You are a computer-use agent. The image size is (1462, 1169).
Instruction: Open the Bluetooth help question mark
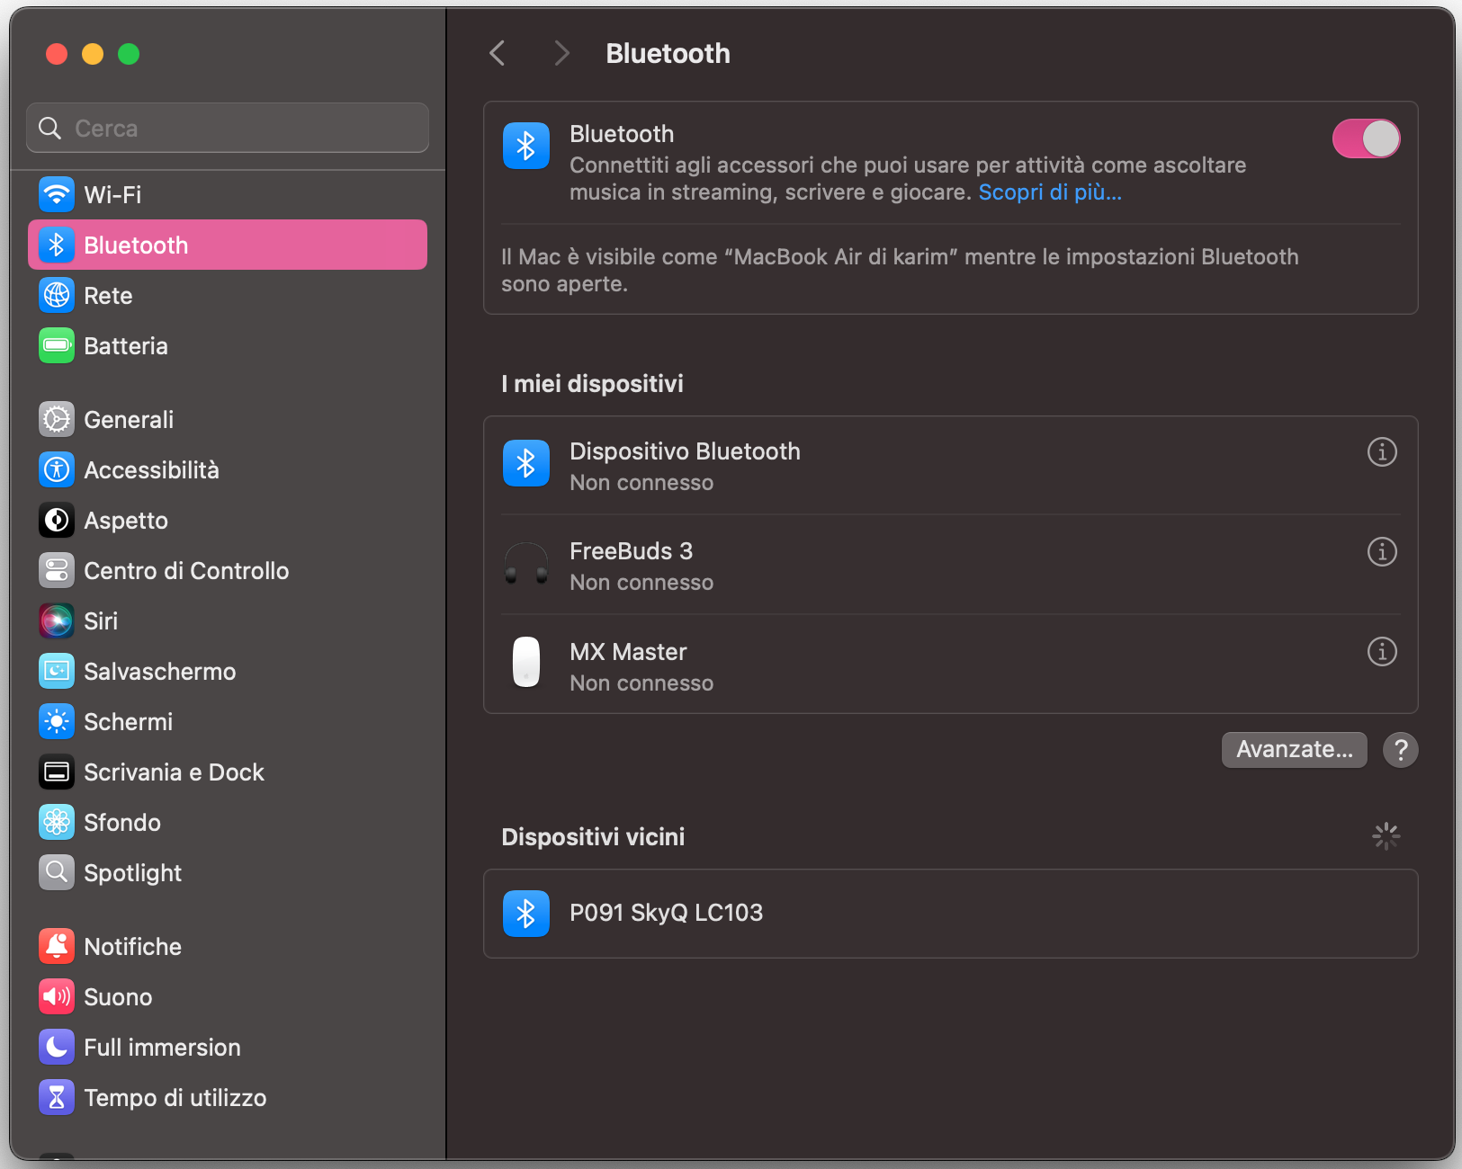click(1400, 749)
